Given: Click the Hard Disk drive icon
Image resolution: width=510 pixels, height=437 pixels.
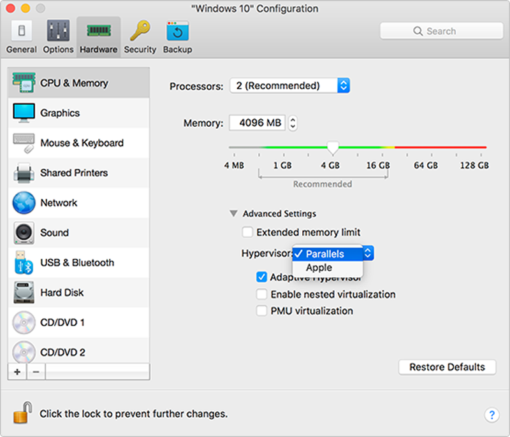Looking at the screenshot, I should click(x=24, y=292).
